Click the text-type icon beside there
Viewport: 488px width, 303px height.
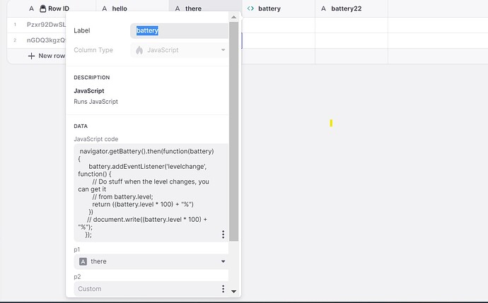[x=178, y=8]
